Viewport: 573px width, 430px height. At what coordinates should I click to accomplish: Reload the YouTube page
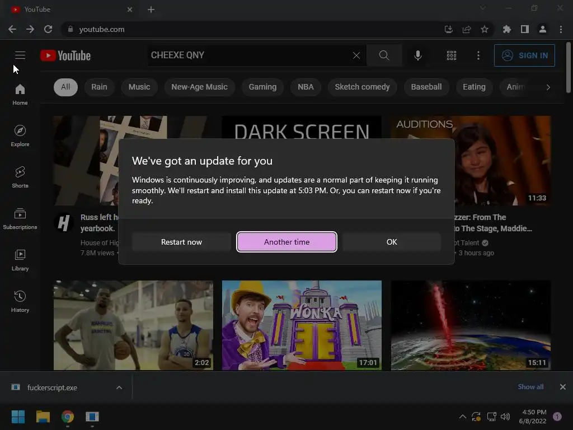pyautogui.click(x=48, y=29)
